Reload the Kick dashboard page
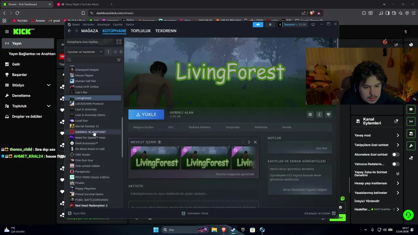This screenshot has height=235, width=418. pyautogui.click(x=17, y=13)
